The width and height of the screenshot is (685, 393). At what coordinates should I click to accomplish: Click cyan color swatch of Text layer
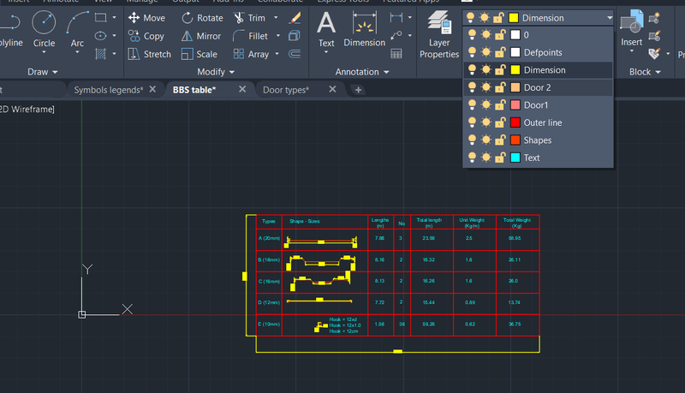pyautogui.click(x=515, y=158)
